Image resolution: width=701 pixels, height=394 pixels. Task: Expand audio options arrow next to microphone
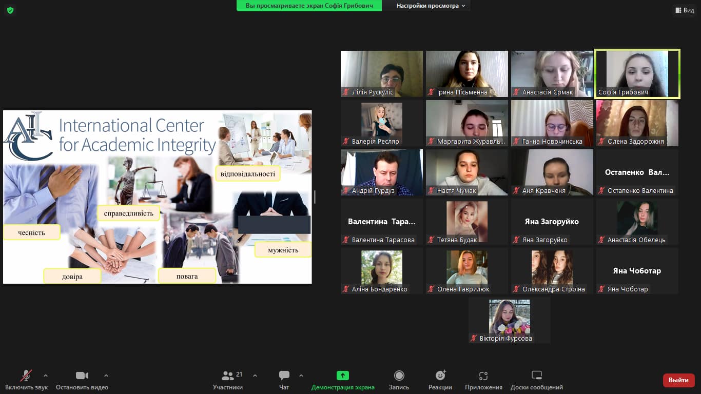(46, 376)
